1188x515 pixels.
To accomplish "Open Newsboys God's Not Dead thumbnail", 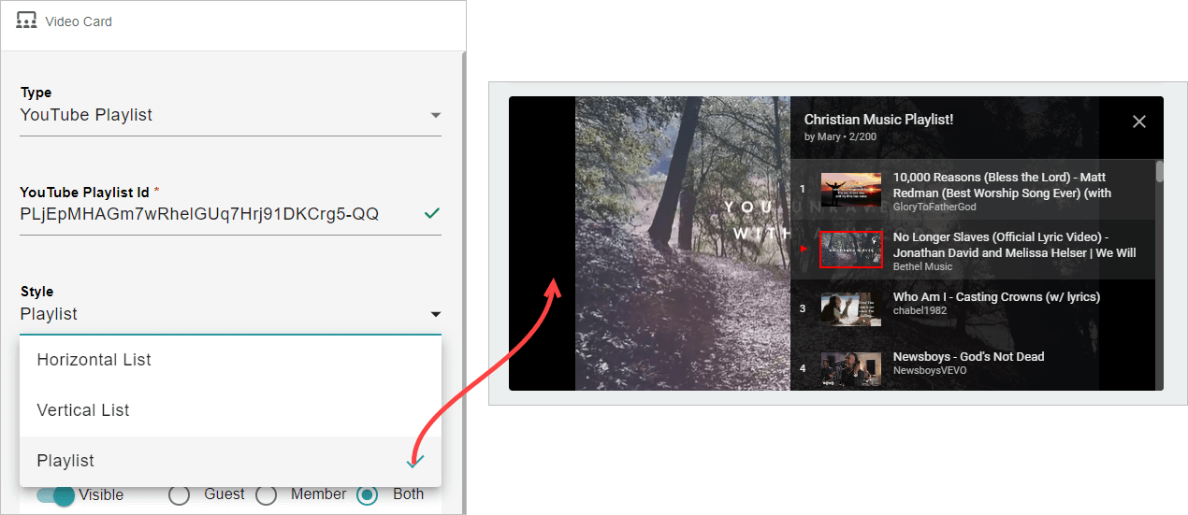I will [851, 369].
